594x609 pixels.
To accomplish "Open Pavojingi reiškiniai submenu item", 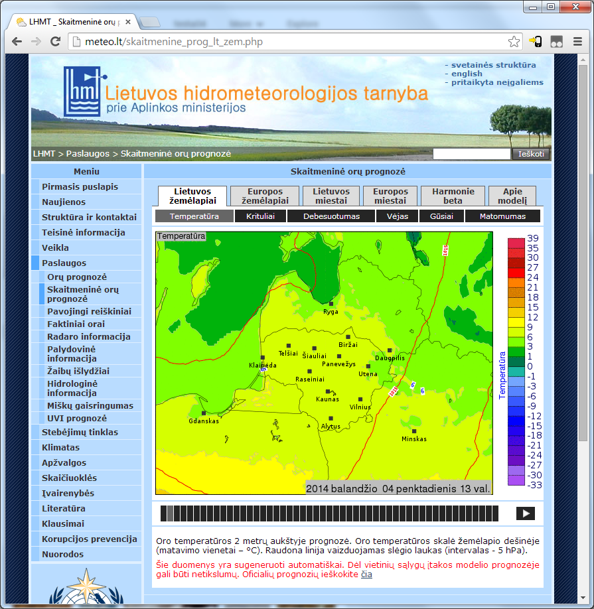I will (x=90, y=311).
